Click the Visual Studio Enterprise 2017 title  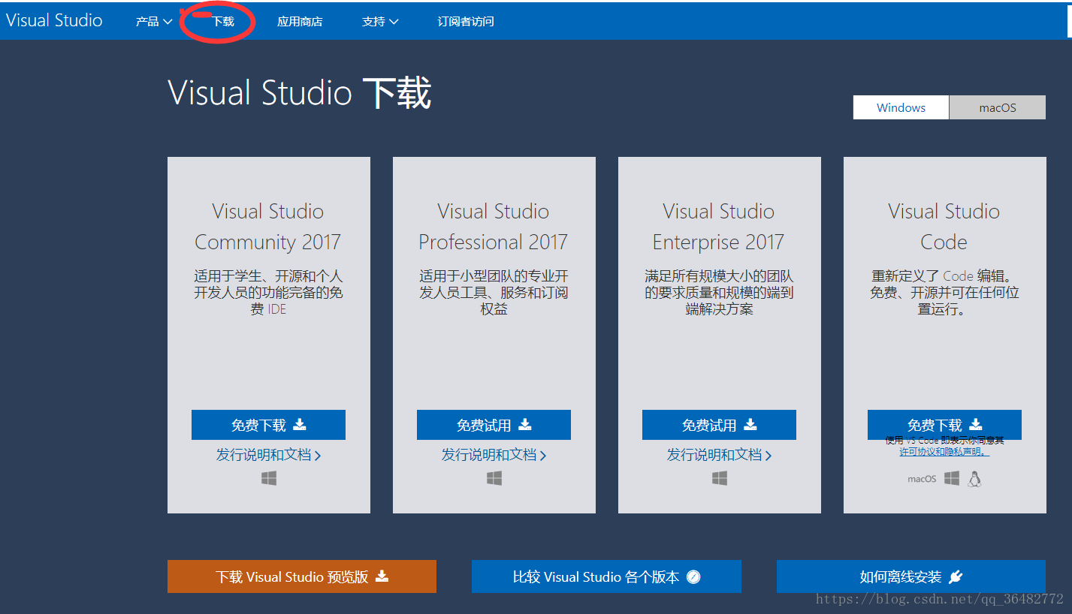719,227
